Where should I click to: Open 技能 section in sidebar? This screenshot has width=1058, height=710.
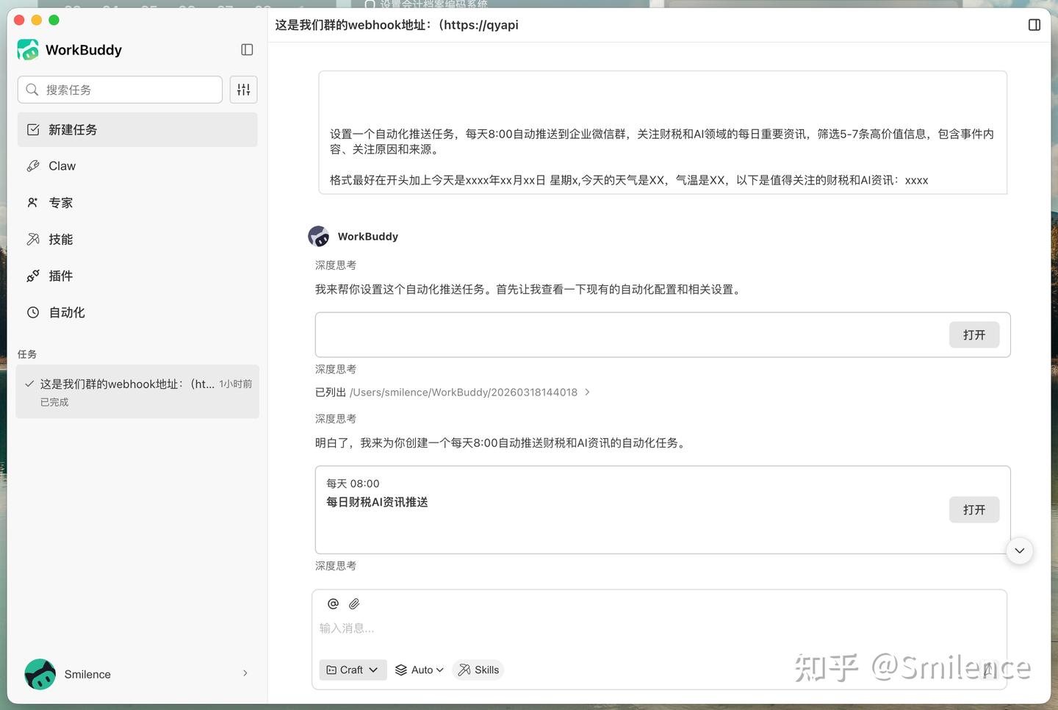pos(137,240)
